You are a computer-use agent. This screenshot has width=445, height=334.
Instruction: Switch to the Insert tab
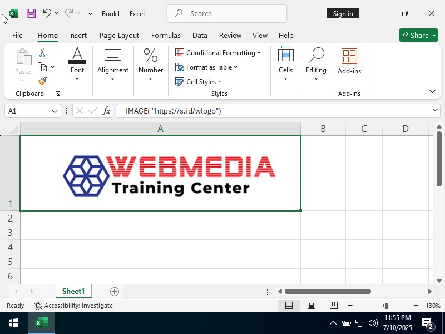tap(77, 35)
